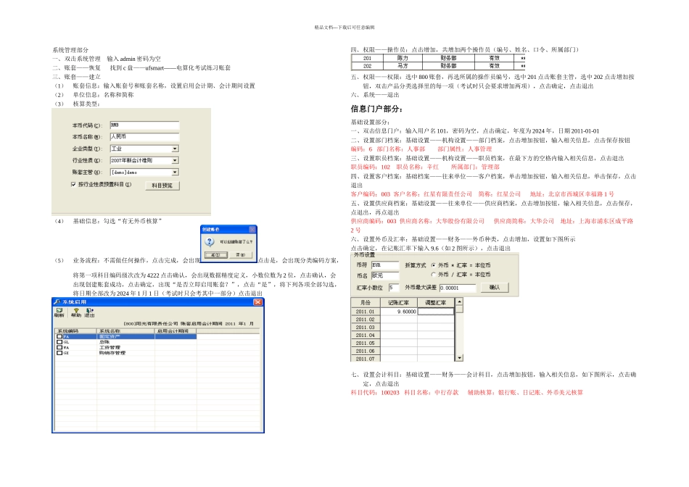Screen dimensions: 689x487
Task: Click the 币名 field containing 欧元
Action: pos(385,276)
